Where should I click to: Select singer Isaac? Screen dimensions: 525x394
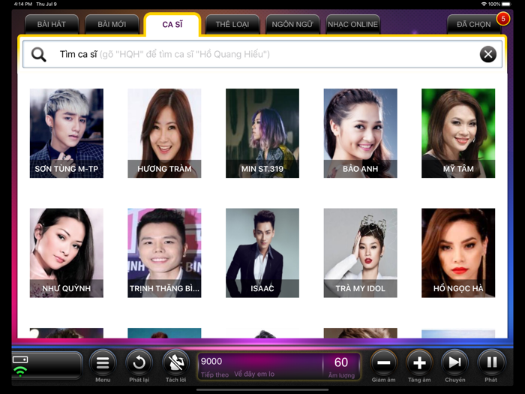[x=262, y=253]
